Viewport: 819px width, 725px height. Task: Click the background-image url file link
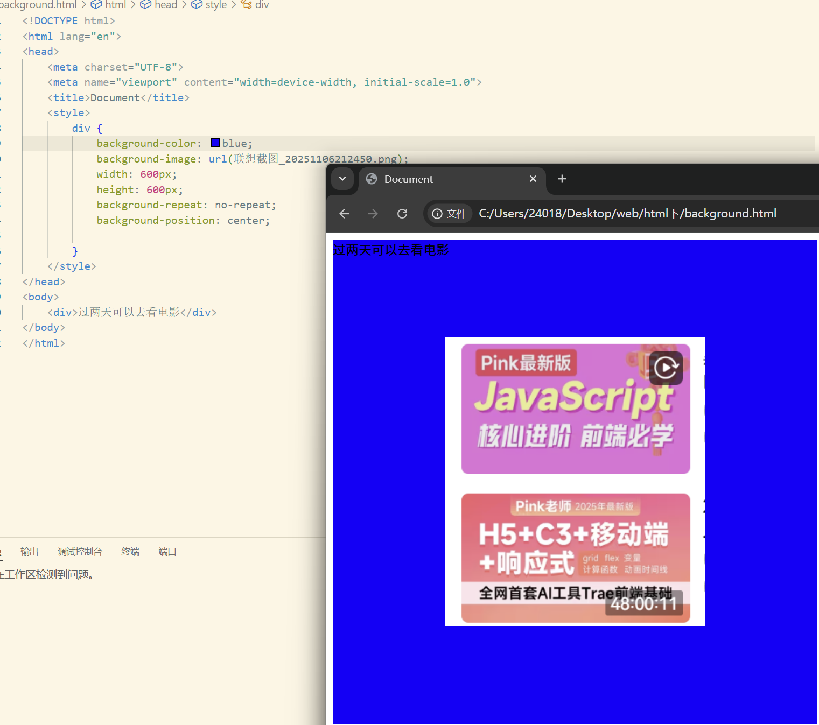click(x=315, y=159)
